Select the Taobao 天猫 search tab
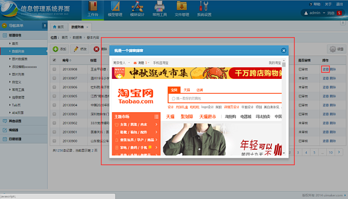This screenshot has height=199, width=348. coord(187,90)
